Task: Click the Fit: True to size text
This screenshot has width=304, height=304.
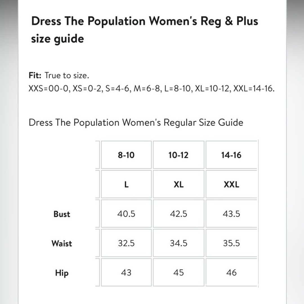Action: (59, 75)
